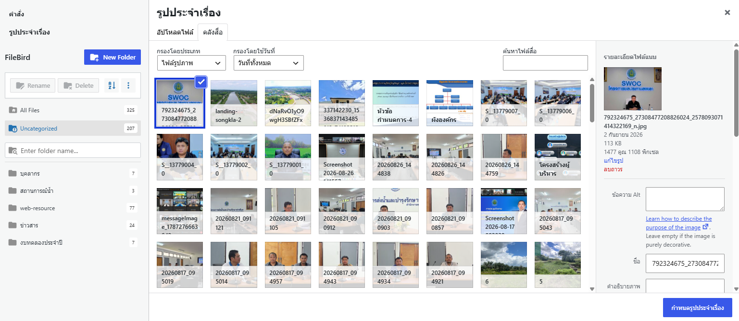The width and height of the screenshot is (739, 321).
Task: Select the All Files folder
Action: pyautogui.click(x=73, y=110)
